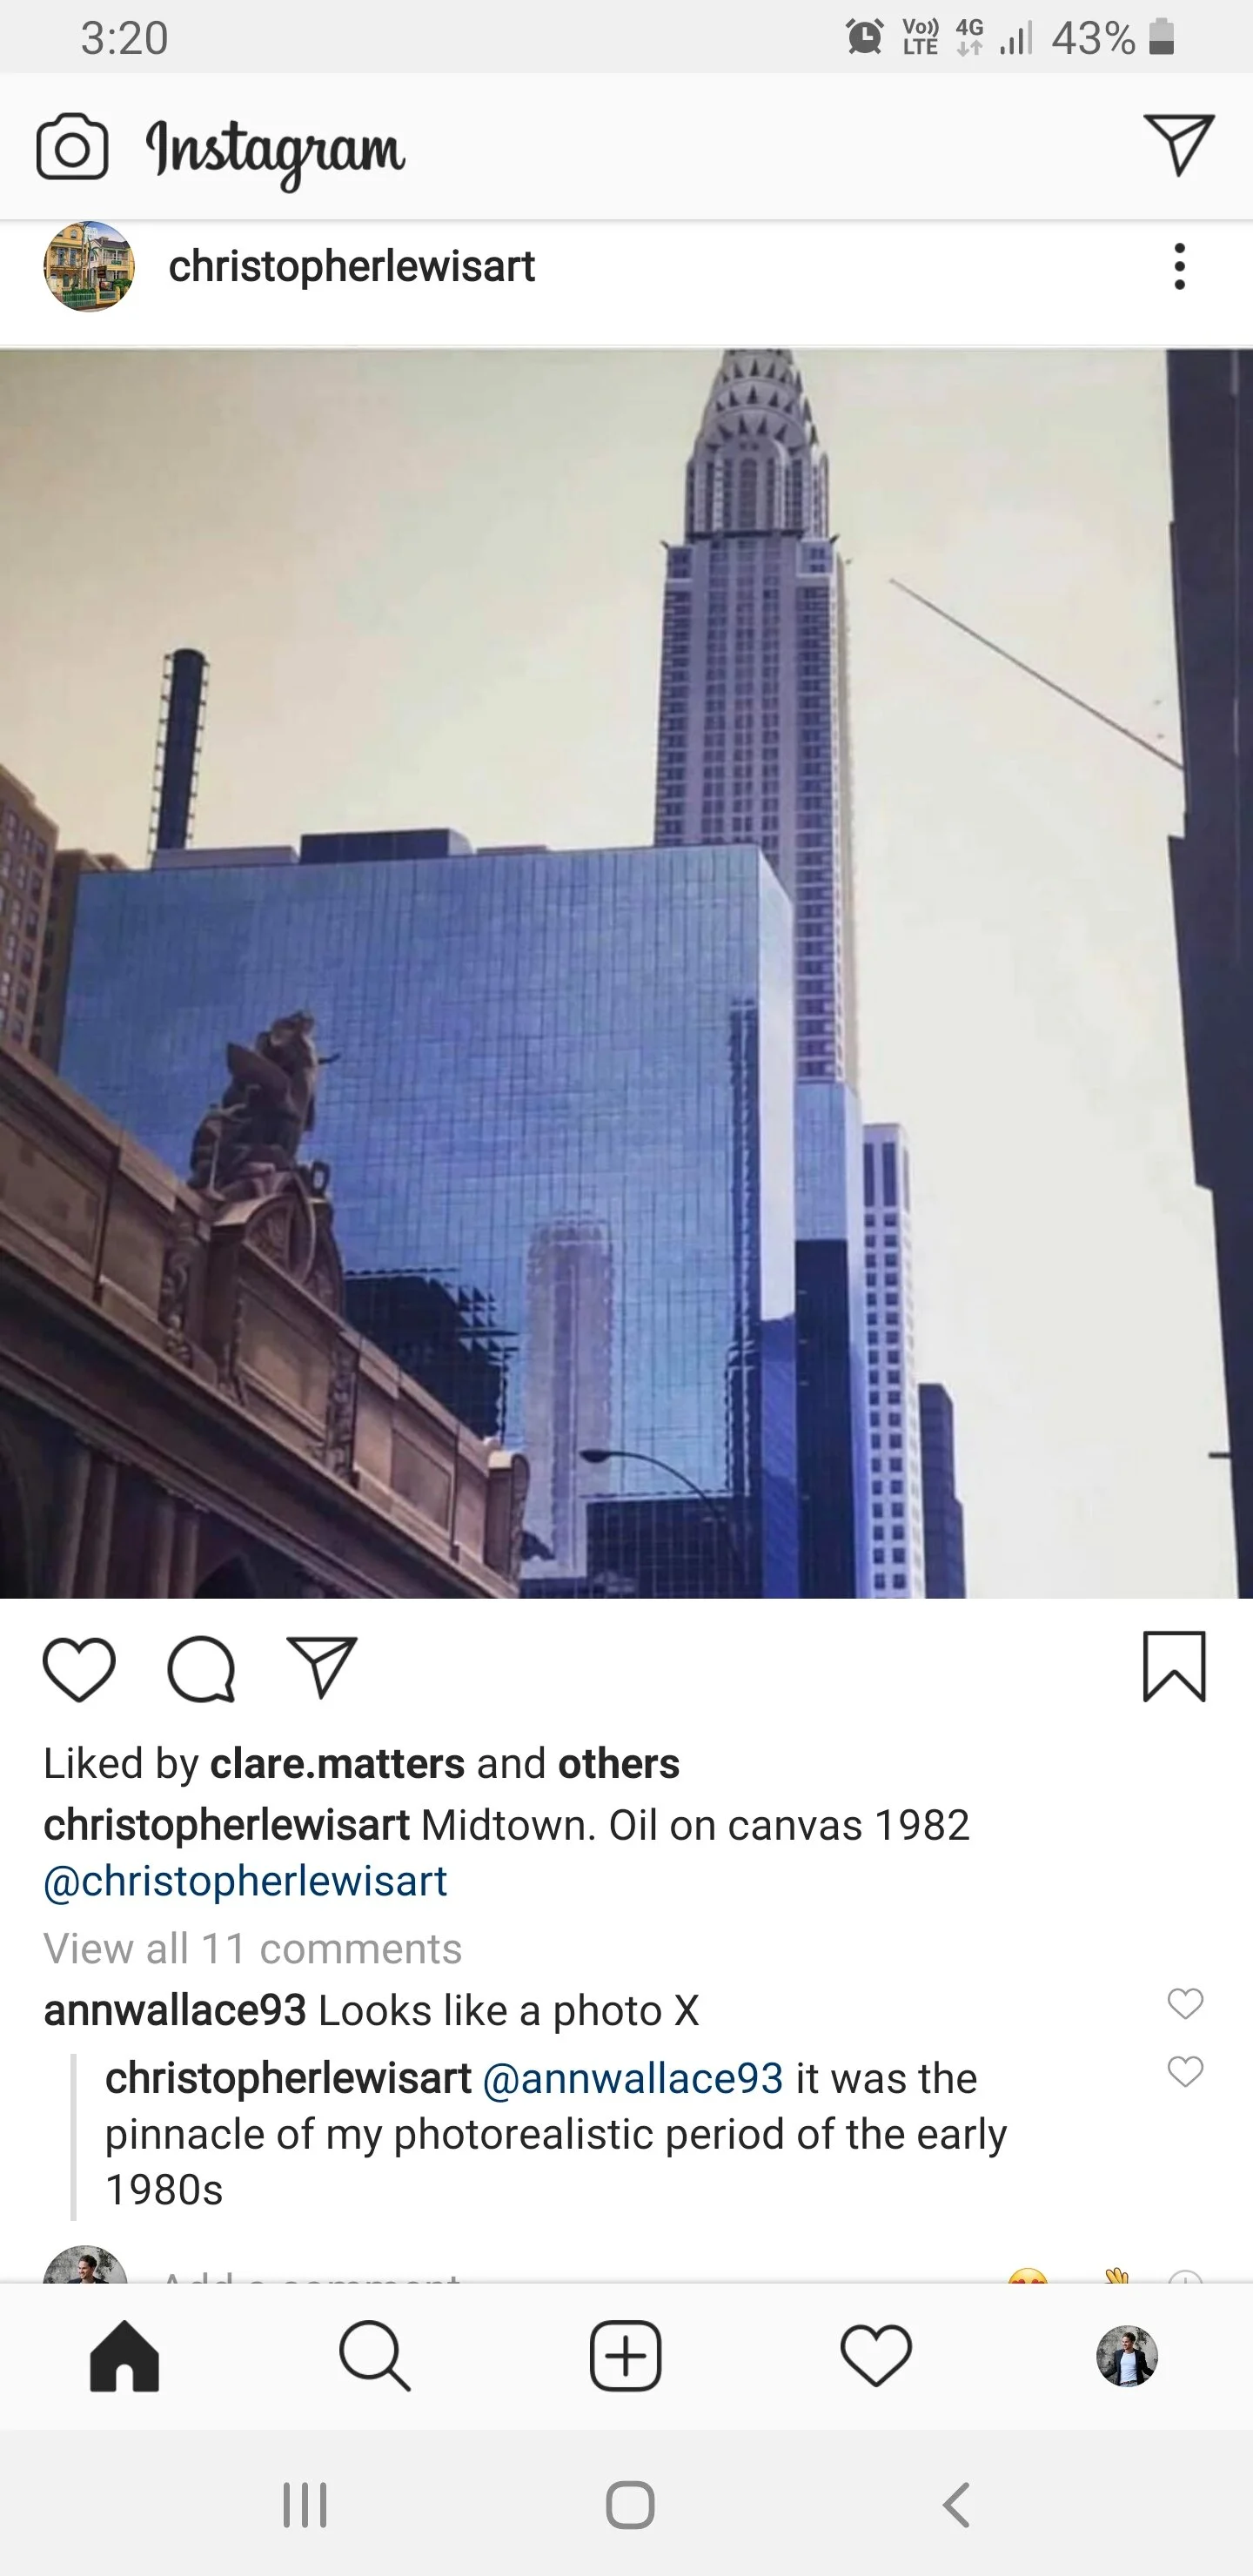This screenshot has height=2576, width=1253.
Task: Open christopherlewisart profile picture in header
Action: pyautogui.click(x=89, y=267)
